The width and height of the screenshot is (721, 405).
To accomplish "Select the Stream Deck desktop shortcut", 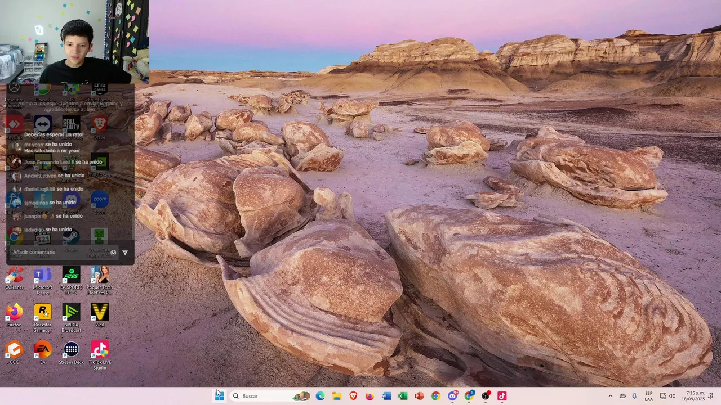I will click(x=71, y=353).
